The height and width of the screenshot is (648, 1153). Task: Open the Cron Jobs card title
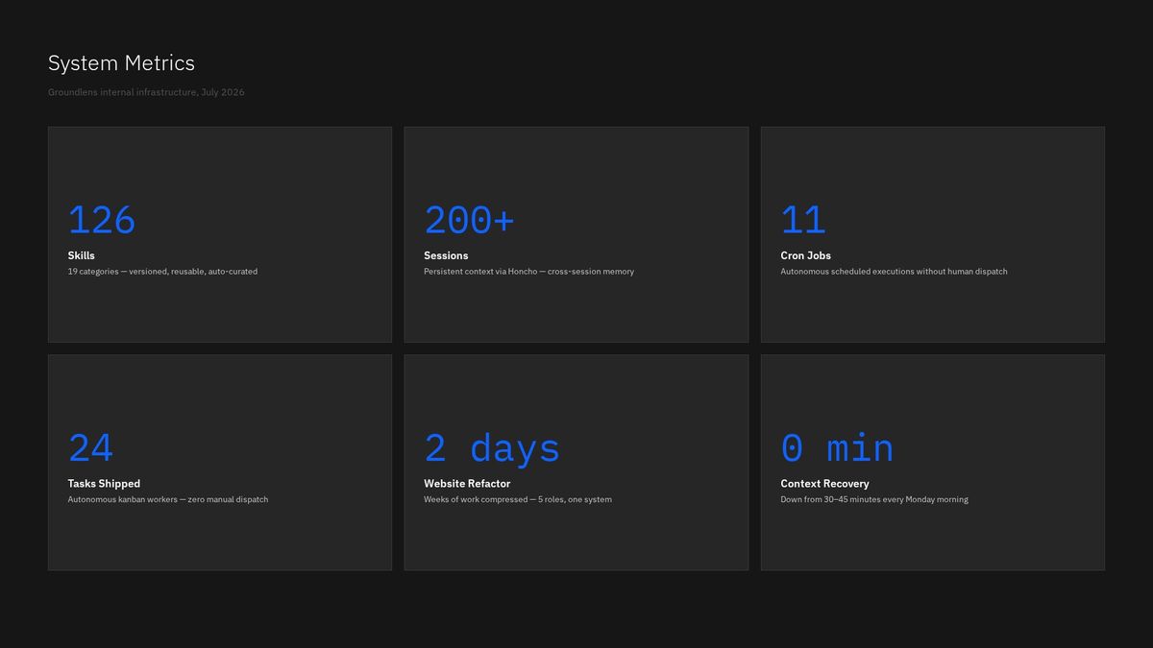point(806,255)
